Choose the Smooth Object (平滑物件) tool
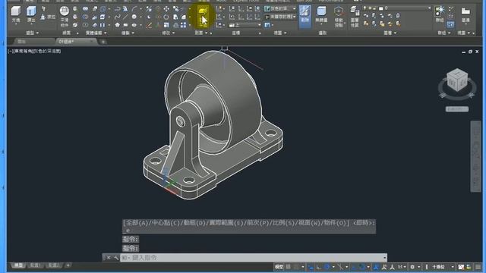The width and height of the screenshot is (486, 273). (x=65, y=17)
